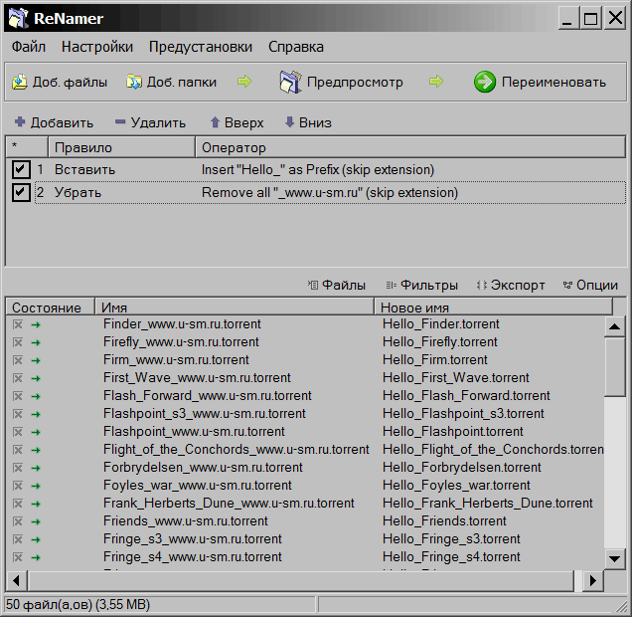Open the Экспорт dropdown menu
This screenshot has height=617, width=632.
pyautogui.click(x=511, y=285)
